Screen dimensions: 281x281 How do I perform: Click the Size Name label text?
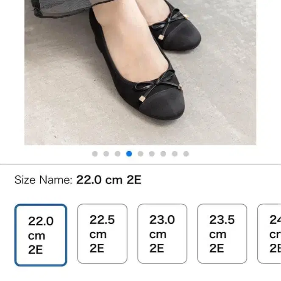coord(43,180)
